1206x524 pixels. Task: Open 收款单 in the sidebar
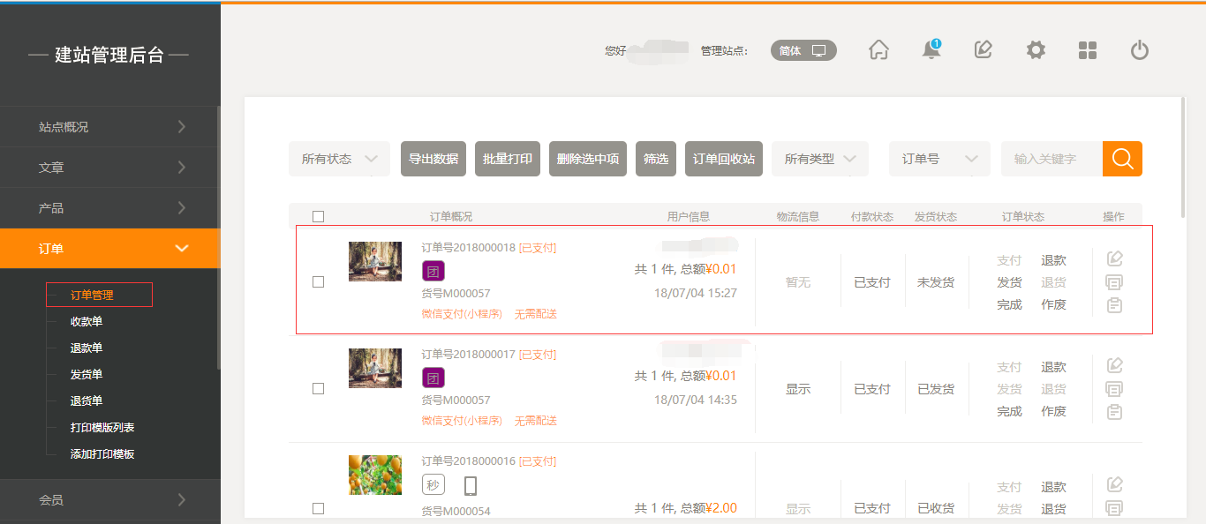pos(87,322)
